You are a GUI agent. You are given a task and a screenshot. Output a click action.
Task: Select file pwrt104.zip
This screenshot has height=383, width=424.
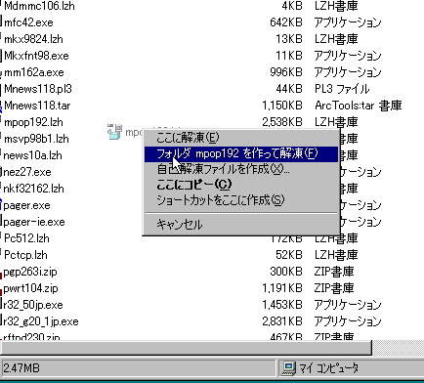click(30, 288)
